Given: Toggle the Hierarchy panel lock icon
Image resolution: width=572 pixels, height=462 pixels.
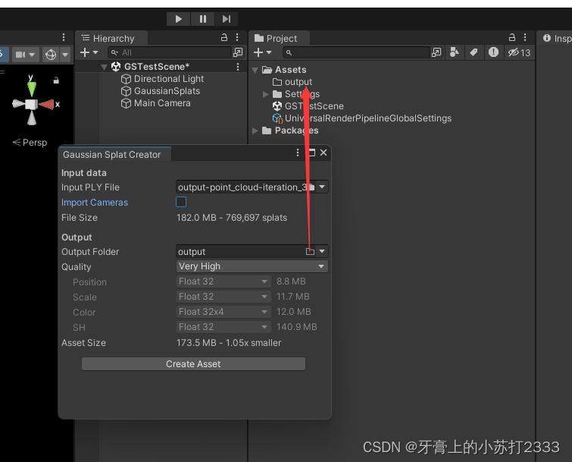Looking at the screenshot, I should (224, 37).
